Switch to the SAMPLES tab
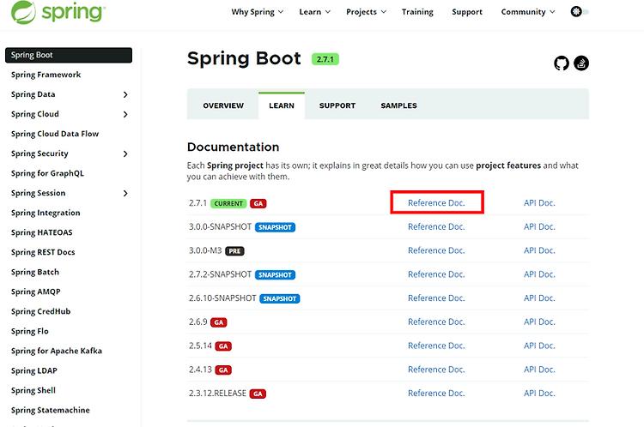The width and height of the screenshot is (644, 427). pyautogui.click(x=398, y=105)
